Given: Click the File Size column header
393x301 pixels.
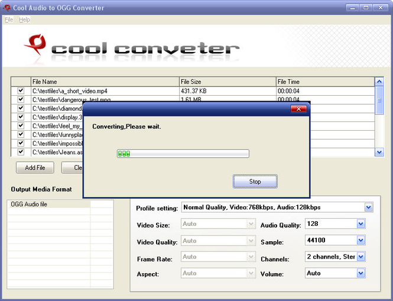Looking at the screenshot, I should [x=228, y=82].
